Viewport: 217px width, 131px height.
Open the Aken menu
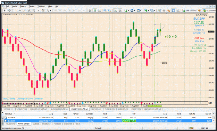pos(50,6)
